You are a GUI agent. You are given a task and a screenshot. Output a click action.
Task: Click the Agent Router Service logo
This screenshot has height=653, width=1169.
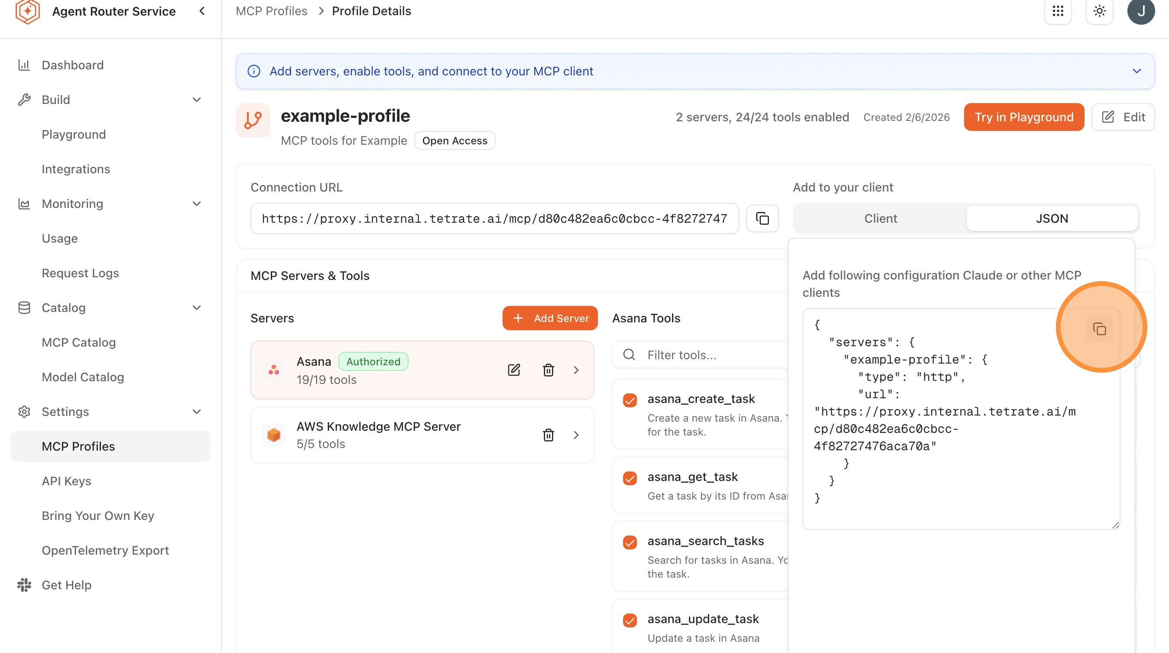(x=28, y=11)
